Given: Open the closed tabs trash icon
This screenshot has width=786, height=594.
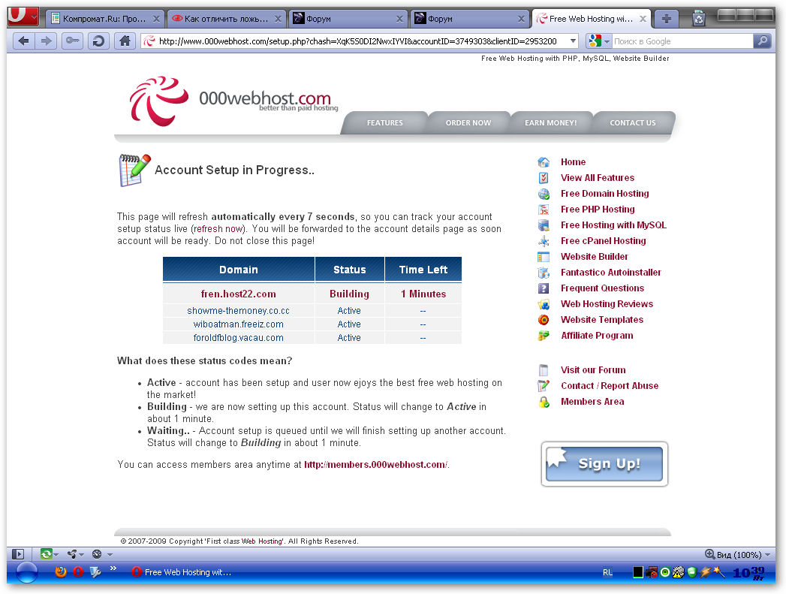Looking at the screenshot, I should [698, 18].
